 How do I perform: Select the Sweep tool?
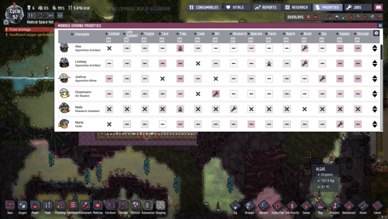[x=306, y=207]
